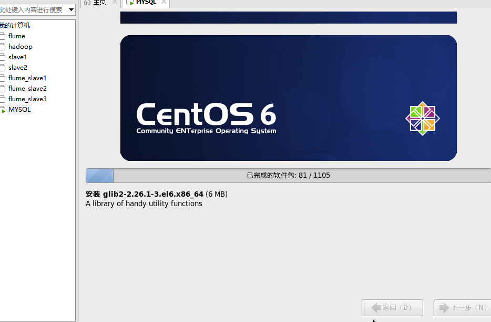This screenshot has width=491, height=322.
Task: Click the 我的计算机 tree root
Action: tap(15, 26)
